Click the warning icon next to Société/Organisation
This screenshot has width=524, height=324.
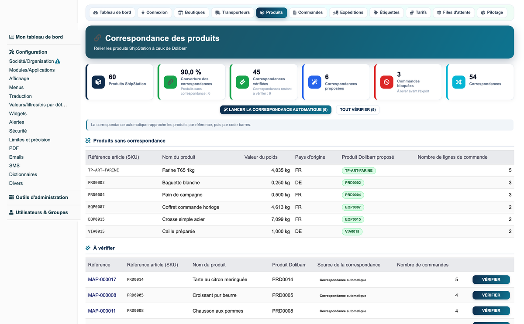pyautogui.click(x=58, y=61)
